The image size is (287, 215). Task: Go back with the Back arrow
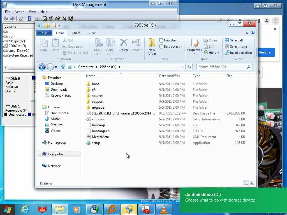coord(42,67)
